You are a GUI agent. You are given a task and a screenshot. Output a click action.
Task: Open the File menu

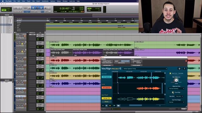click(x=15, y=1)
